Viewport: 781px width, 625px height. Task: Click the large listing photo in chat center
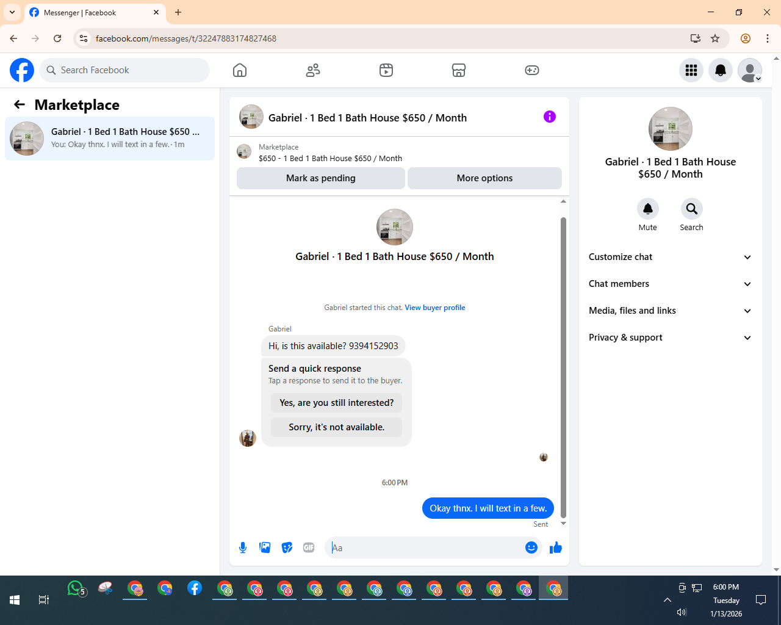pos(395,227)
